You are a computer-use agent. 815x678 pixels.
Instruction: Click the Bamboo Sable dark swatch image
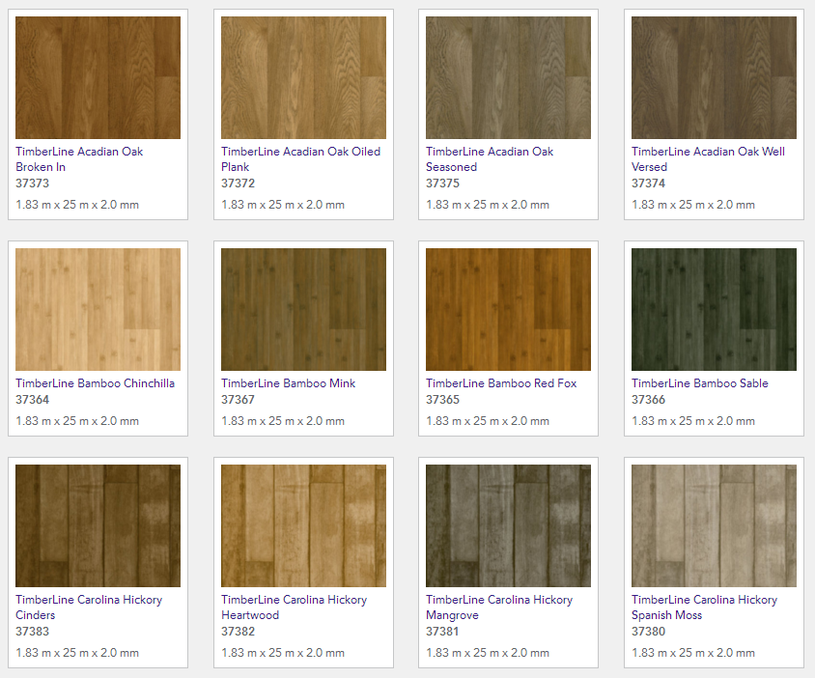click(x=714, y=309)
